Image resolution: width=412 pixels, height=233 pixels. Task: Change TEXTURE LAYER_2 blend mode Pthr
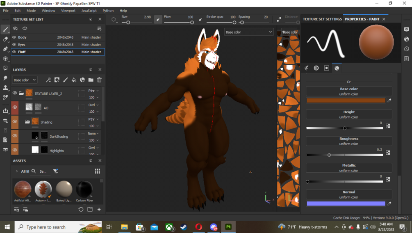(x=93, y=91)
